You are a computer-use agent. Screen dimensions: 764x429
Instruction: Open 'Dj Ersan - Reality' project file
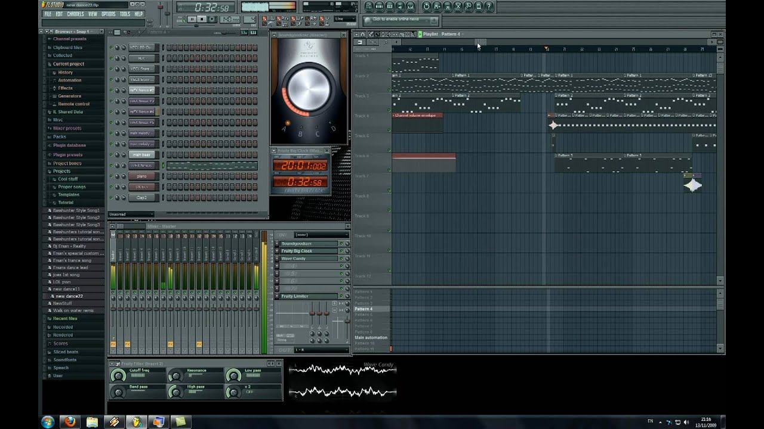(69, 246)
